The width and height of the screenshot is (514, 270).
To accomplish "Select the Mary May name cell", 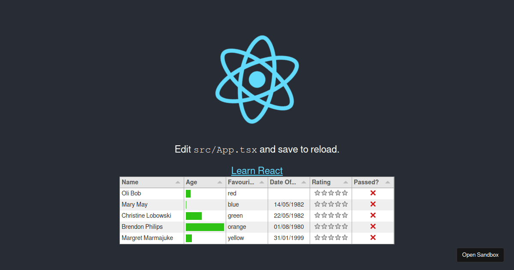I will 152,204.
